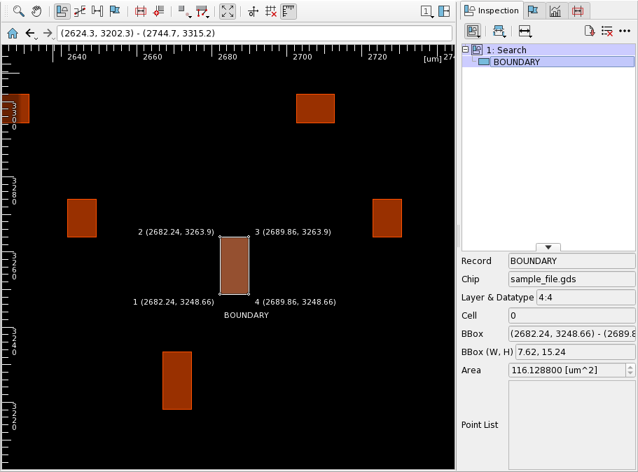Click the '[um]' unit label on ruler
The width and height of the screenshot is (638, 472).
pyautogui.click(x=432, y=59)
